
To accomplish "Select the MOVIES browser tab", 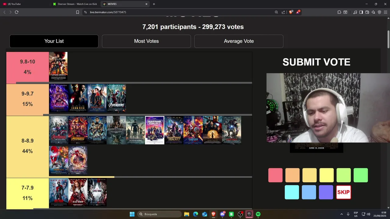I will point(125,4).
